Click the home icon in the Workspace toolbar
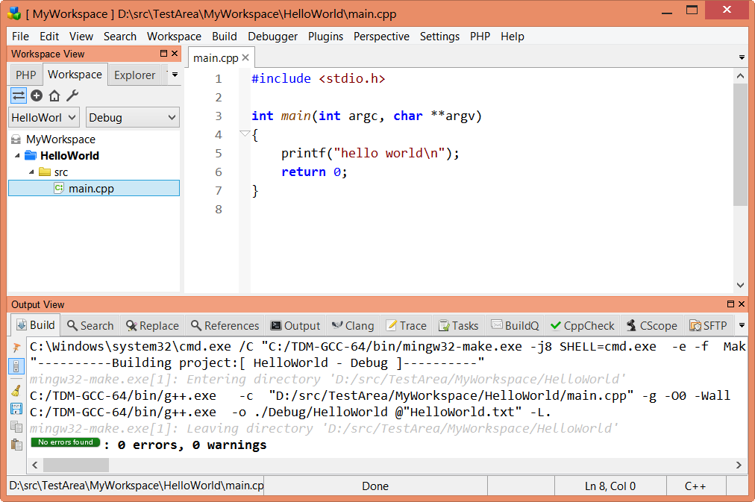The height and width of the screenshot is (502, 755). (x=53, y=95)
